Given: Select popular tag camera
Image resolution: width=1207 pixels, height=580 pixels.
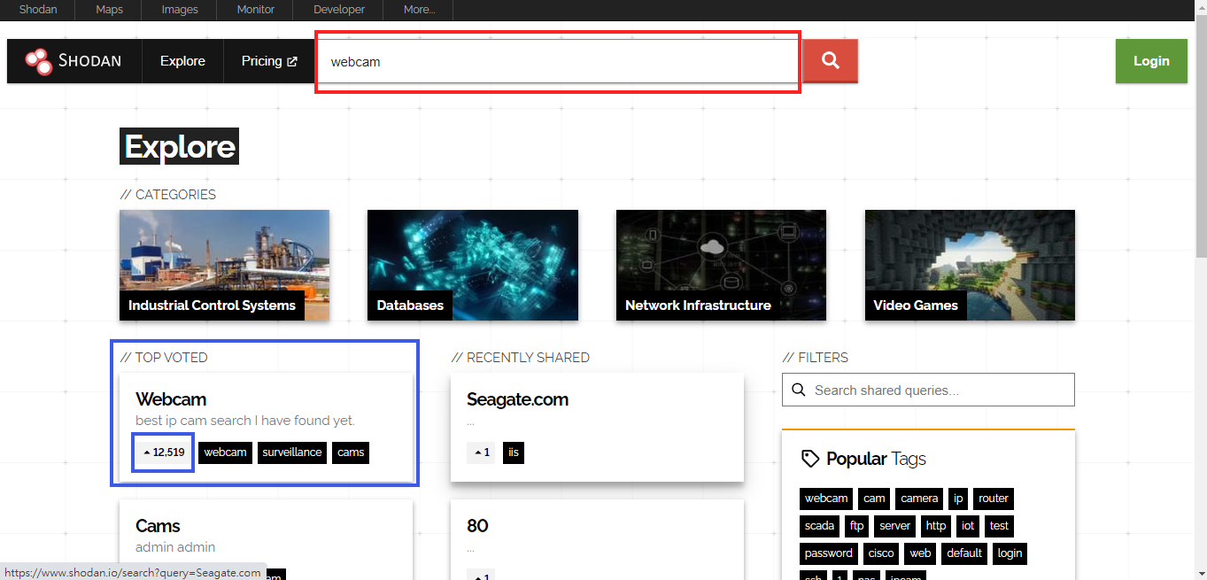Looking at the screenshot, I should (919, 499).
